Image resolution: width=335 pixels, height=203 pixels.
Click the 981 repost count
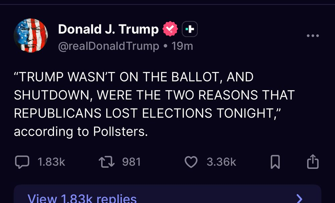point(131,162)
